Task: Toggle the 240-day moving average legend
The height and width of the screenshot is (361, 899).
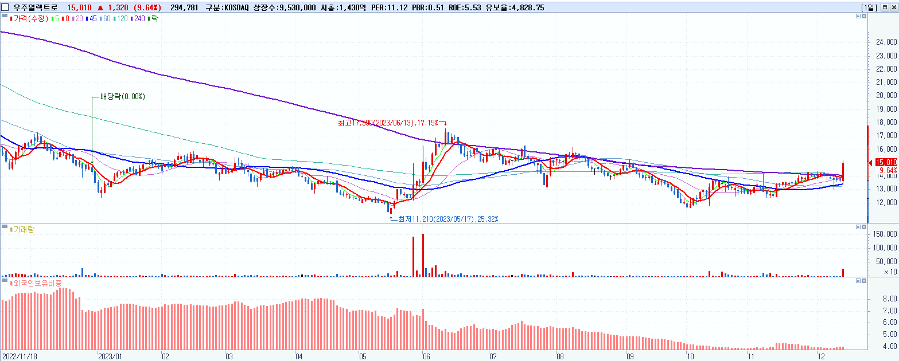Action: [x=138, y=19]
